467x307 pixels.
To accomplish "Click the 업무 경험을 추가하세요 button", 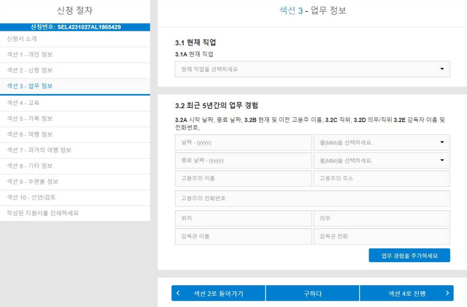I will pyautogui.click(x=409, y=255).
